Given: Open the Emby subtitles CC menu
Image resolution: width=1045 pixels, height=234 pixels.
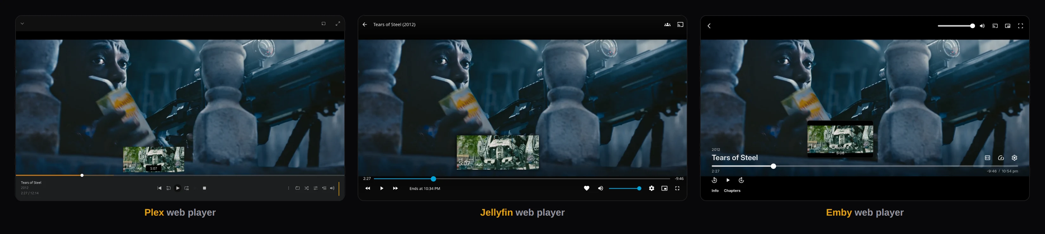Looking at the screenshot, I should pos(987,158).
